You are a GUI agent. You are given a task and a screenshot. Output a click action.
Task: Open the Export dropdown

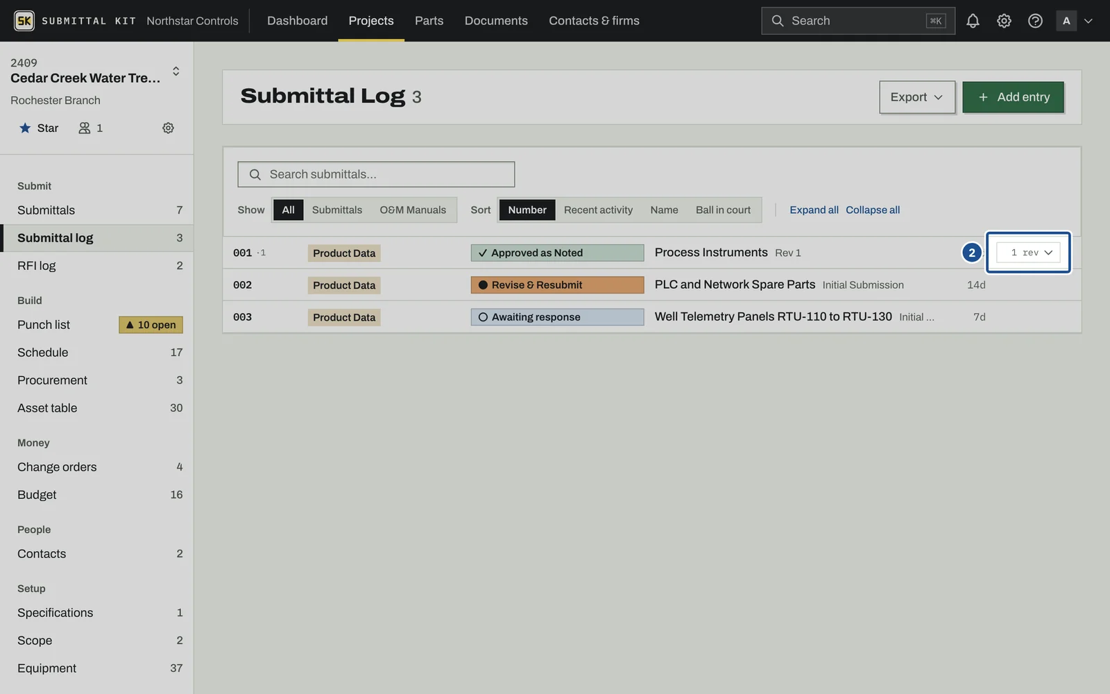point(917,97)
